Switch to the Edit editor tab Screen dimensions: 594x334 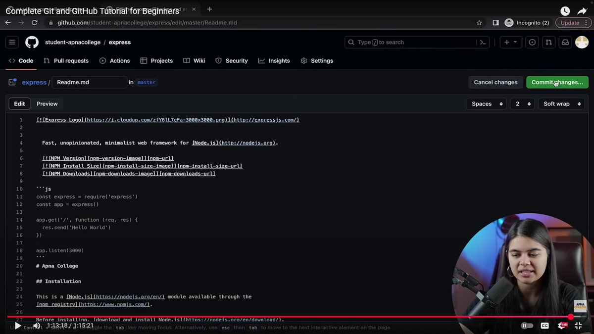point(19,104)
